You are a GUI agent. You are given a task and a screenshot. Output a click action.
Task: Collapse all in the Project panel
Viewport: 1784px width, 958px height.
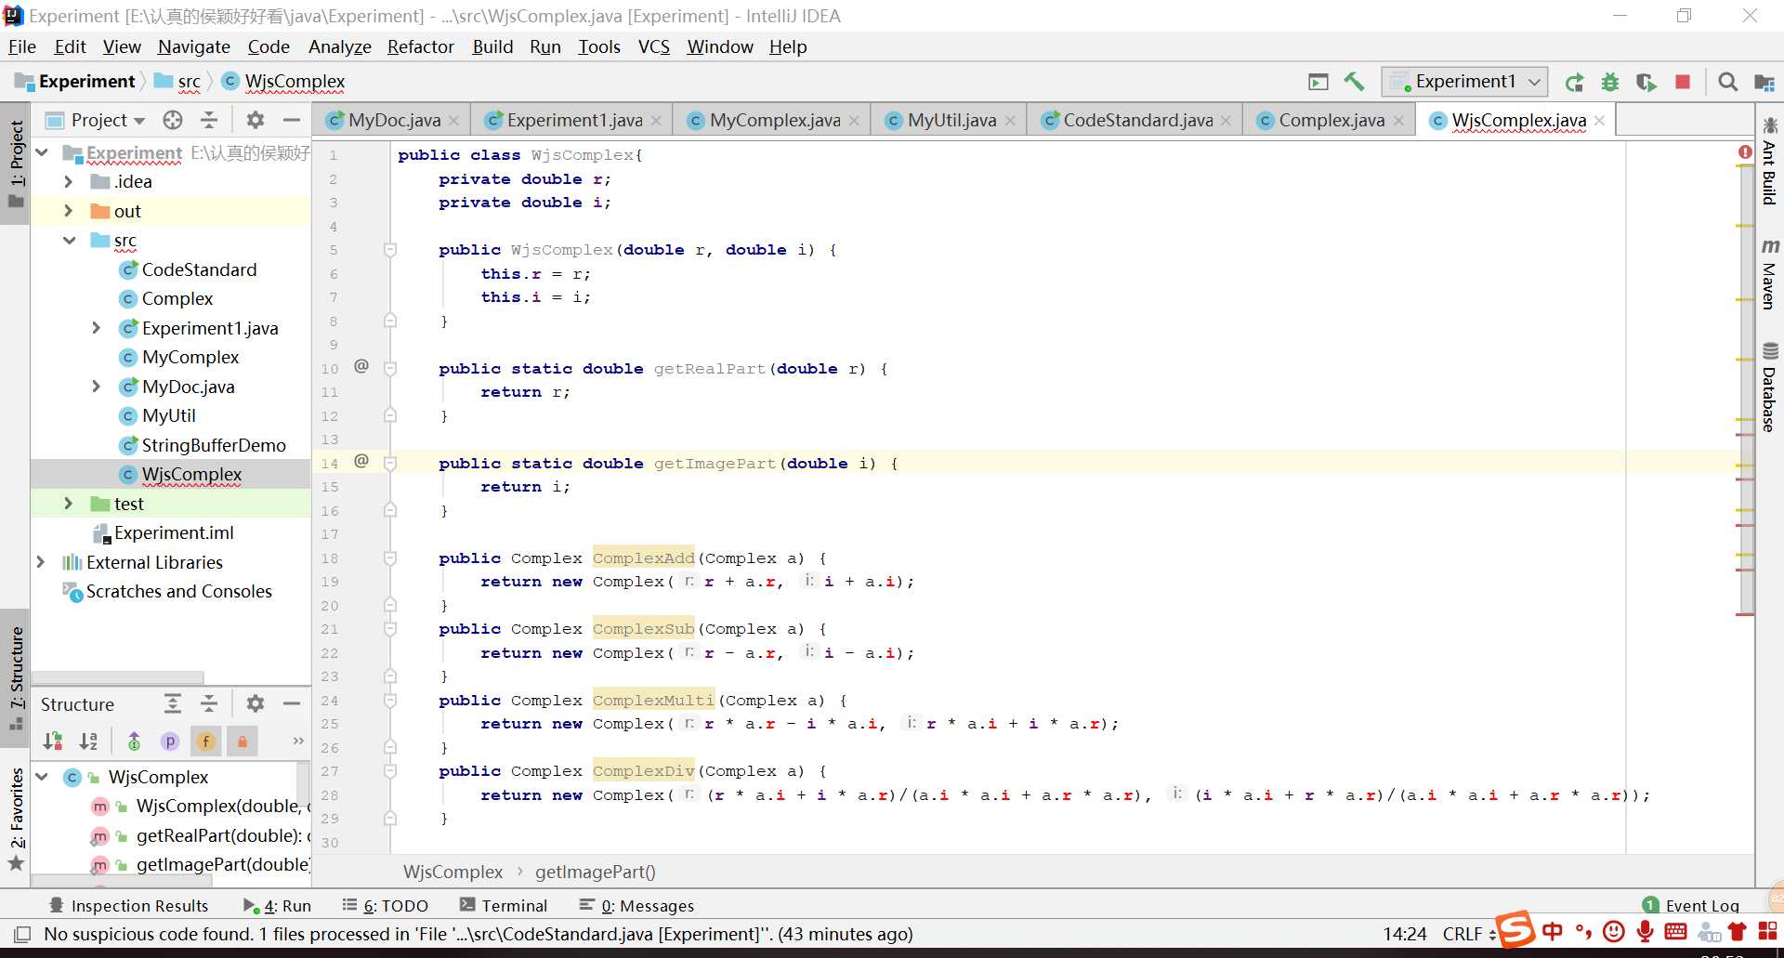tap(209, 120)
